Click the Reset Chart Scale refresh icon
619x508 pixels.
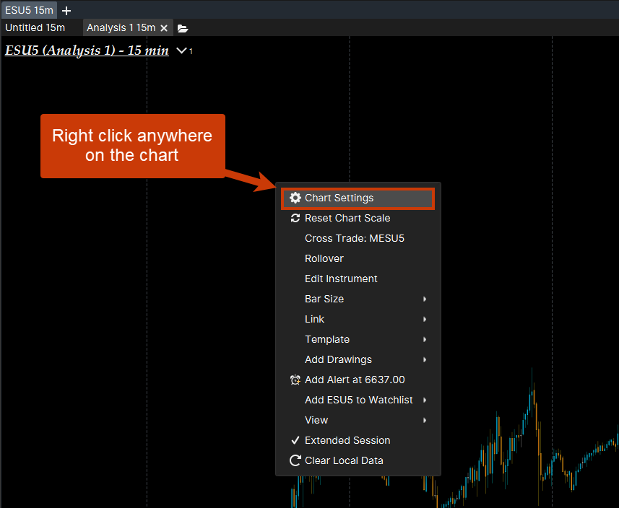pos(295,218)
